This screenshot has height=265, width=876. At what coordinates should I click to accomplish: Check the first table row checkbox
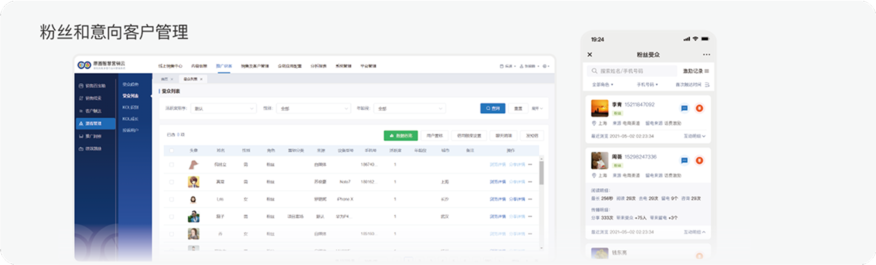(171, 165)
